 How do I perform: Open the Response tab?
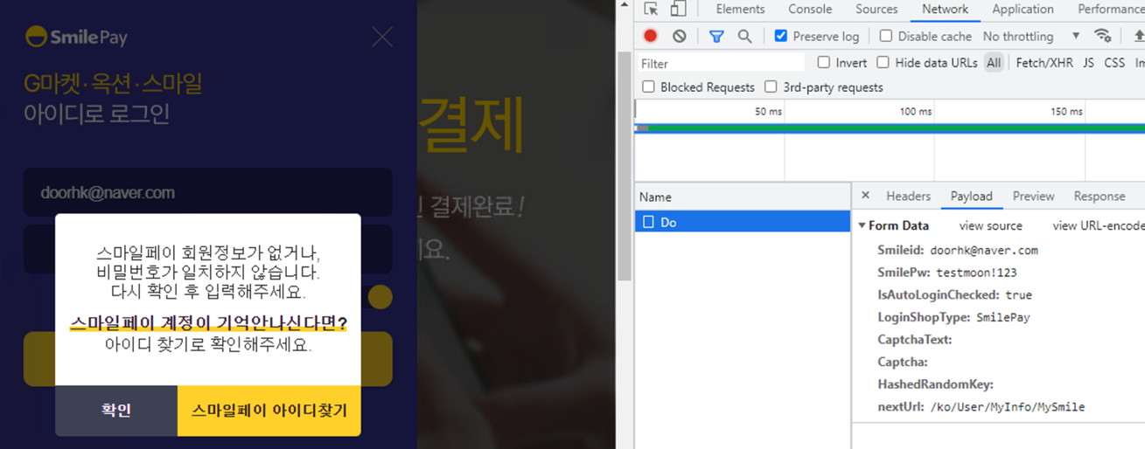pos(1099,196)
